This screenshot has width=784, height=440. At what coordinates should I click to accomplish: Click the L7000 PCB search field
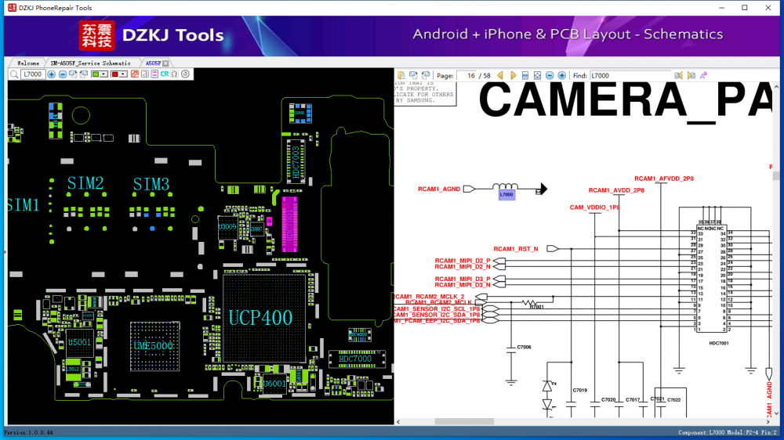[33, 74]
